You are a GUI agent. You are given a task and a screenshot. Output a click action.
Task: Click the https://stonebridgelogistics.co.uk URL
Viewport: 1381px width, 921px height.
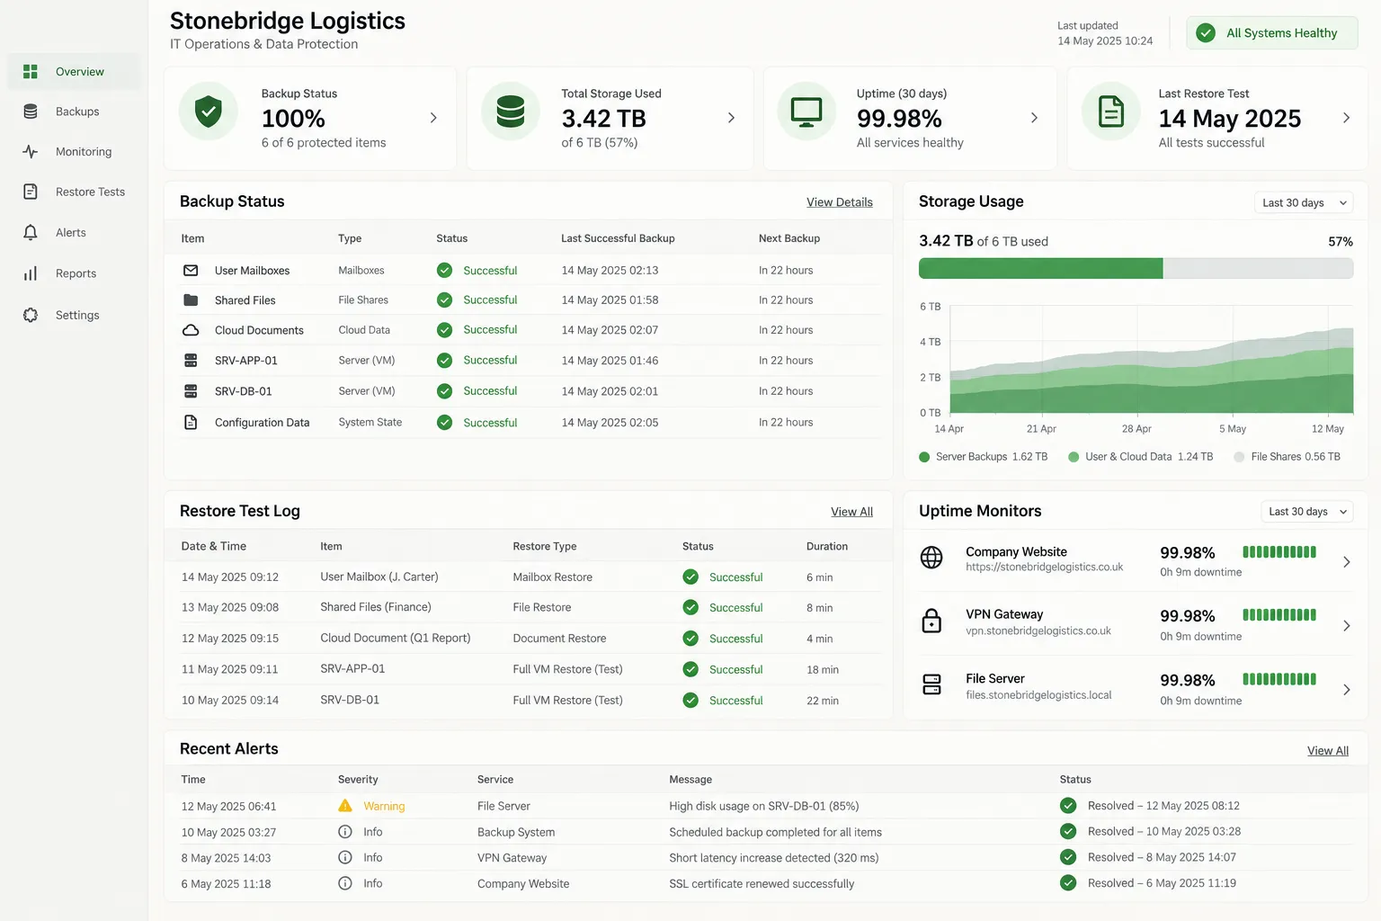(x=1045, y=568)
